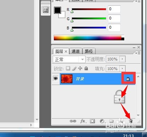The width and height of the screenshot is (147, 137).
Task: Click the 填充 fill value field
Action: pos(113,69)
